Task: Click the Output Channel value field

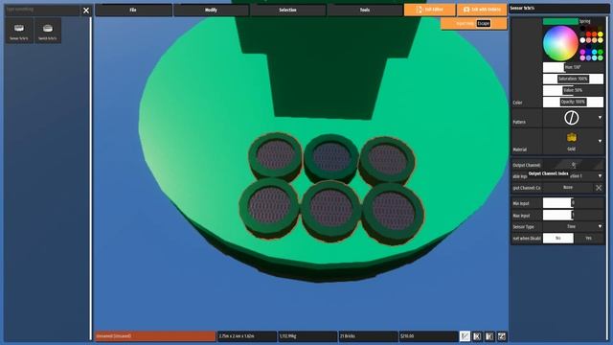Action: click(573, 165)
